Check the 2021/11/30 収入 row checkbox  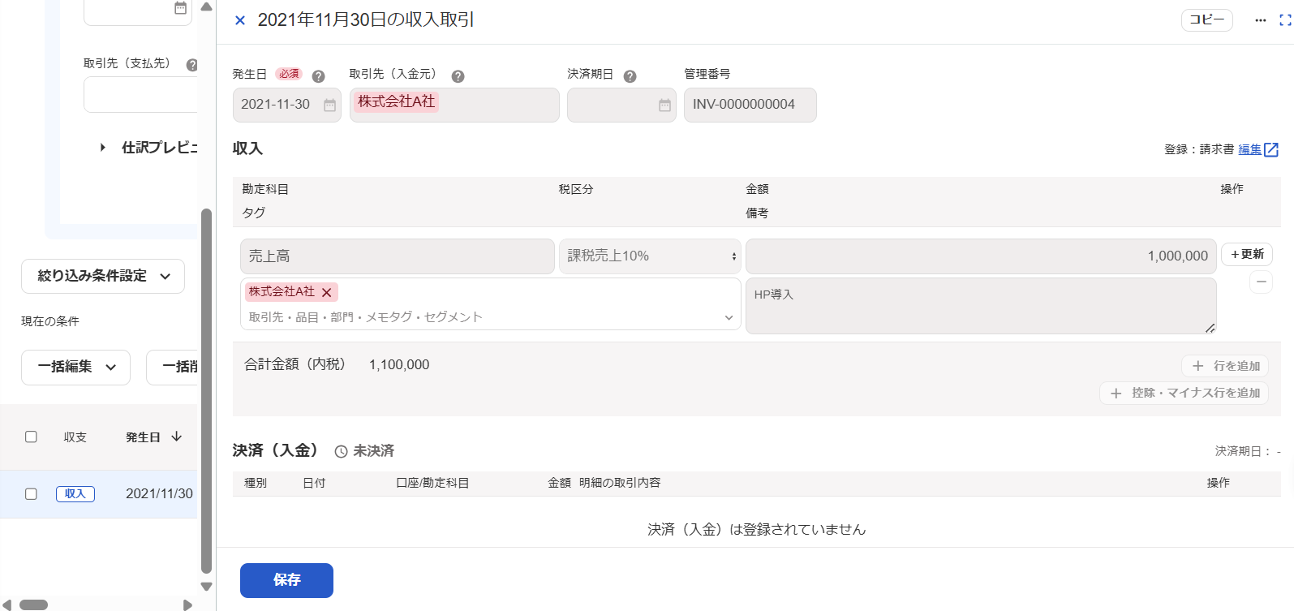pyautogui.click(x=31, y=493)
